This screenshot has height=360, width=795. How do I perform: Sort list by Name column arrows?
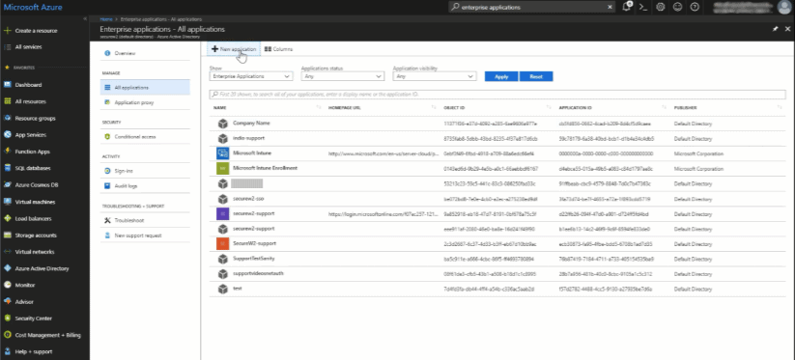click(319, 108)
